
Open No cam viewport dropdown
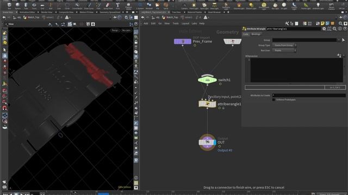pyautogui.click(x=127, y=30)
